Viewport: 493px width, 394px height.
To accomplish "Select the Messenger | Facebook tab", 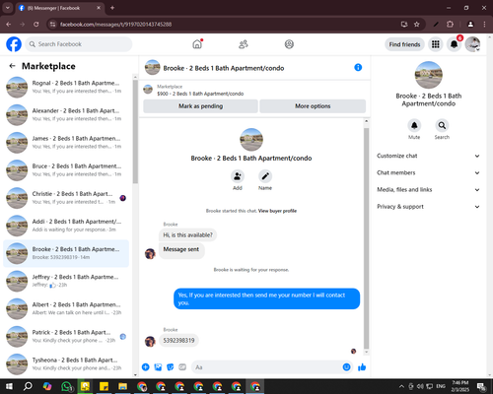I will pos(60,8).
